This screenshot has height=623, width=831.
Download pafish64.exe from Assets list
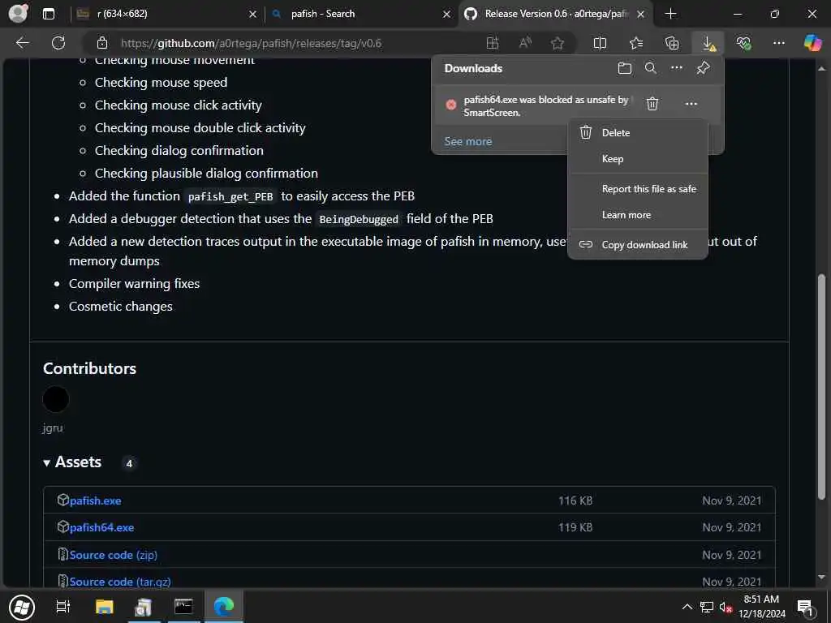click(101, 527)
